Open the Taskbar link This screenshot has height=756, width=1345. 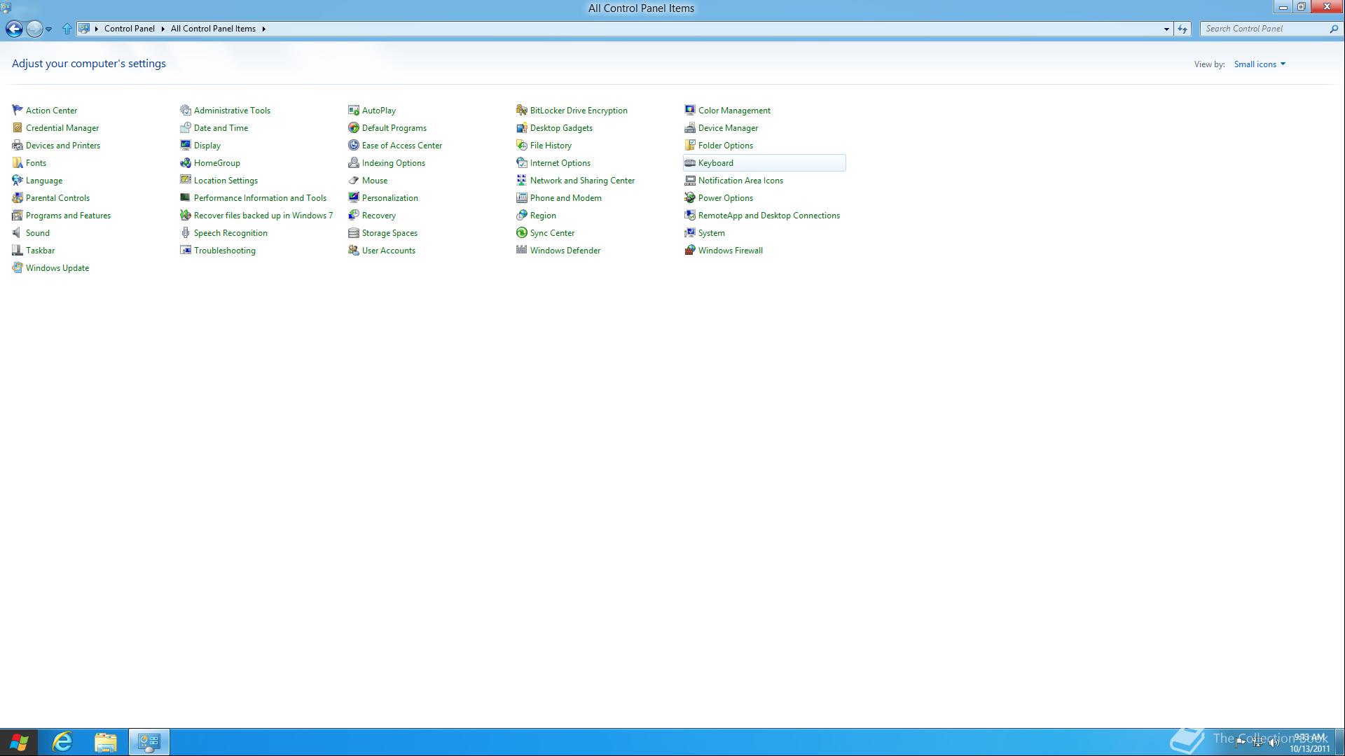click(x=40, y=250)
